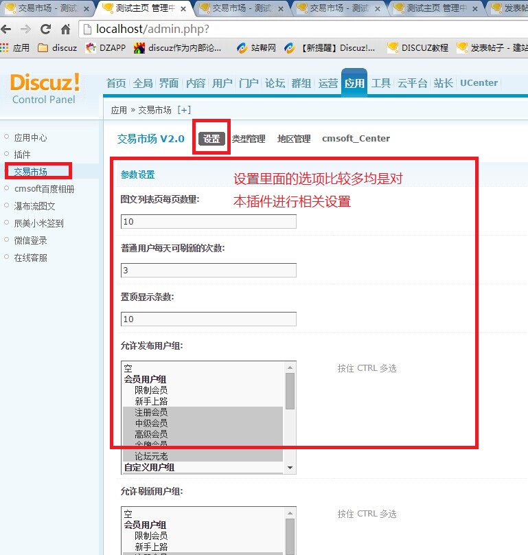The height and width of the screenshot is (555, 528).
Task: Open the 首页 admin menu
Action: pyautogui.click(x=116, y=83)
